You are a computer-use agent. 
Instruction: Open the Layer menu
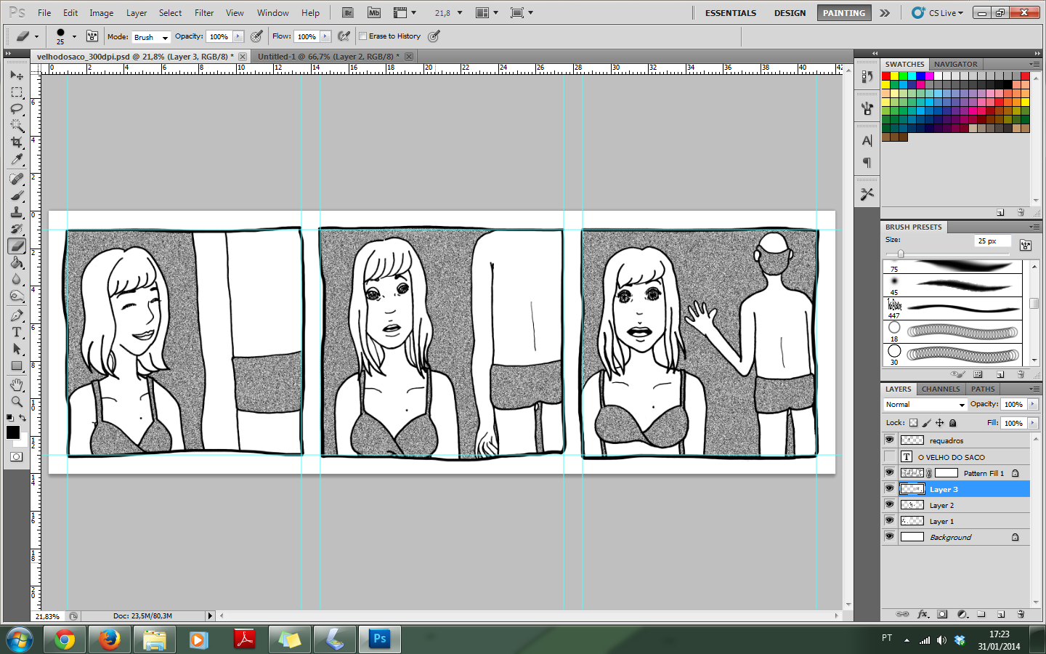137,12
